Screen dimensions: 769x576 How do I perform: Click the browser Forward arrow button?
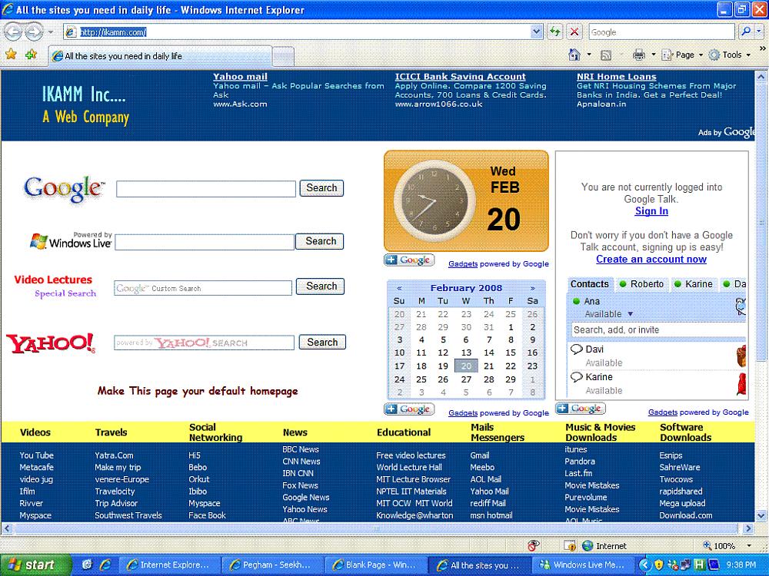[34, 32]
